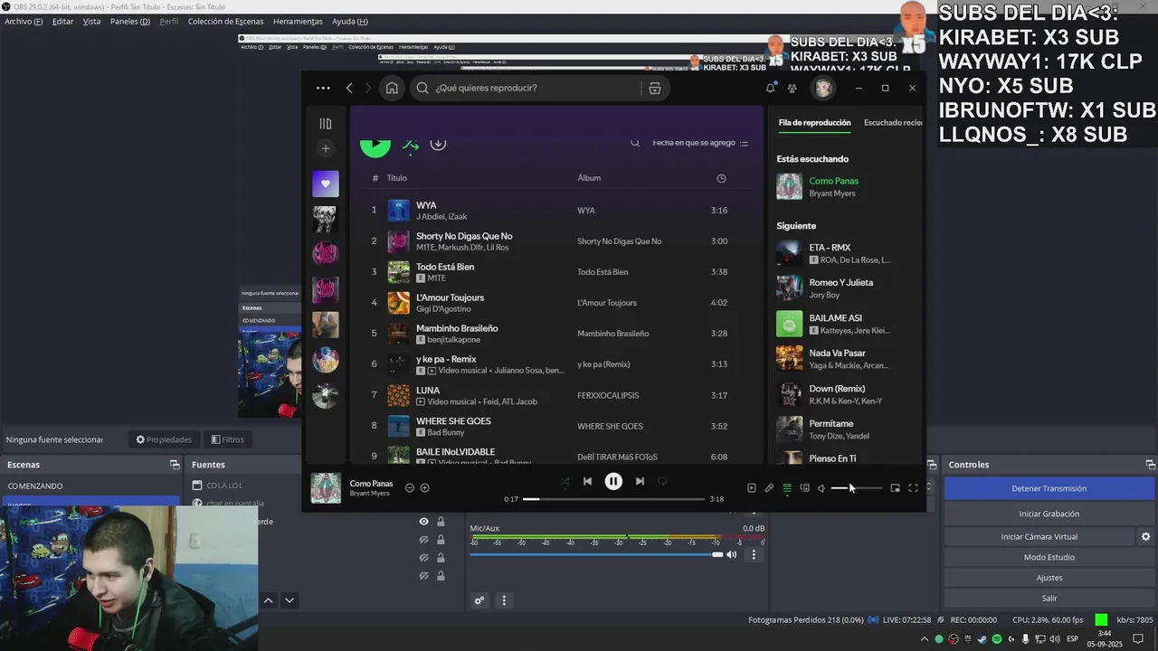The width and height of the screenshot is (1158, 651).
Task: Switch to 'Fila de reproducción' tab
Action: click(x=814, y=123)
